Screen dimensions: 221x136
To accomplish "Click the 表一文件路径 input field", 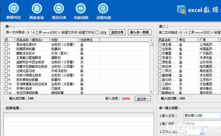I will (x=61, y=33).
